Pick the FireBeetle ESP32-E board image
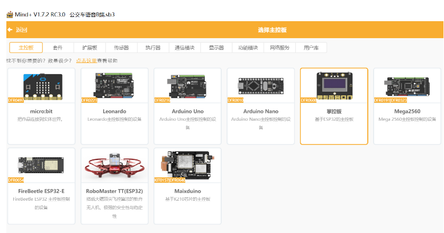The image size is (444, 233). click(41, 165)
